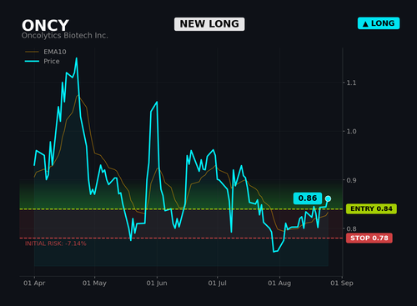Click the Price legend entry
This screenshot has width=417, height=306.
pos(43,61)
